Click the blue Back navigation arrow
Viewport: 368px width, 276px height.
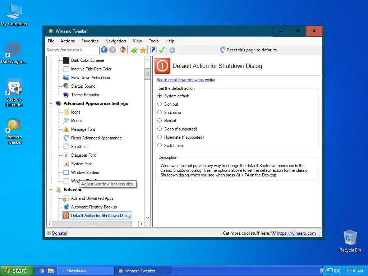tap(104, 50)
